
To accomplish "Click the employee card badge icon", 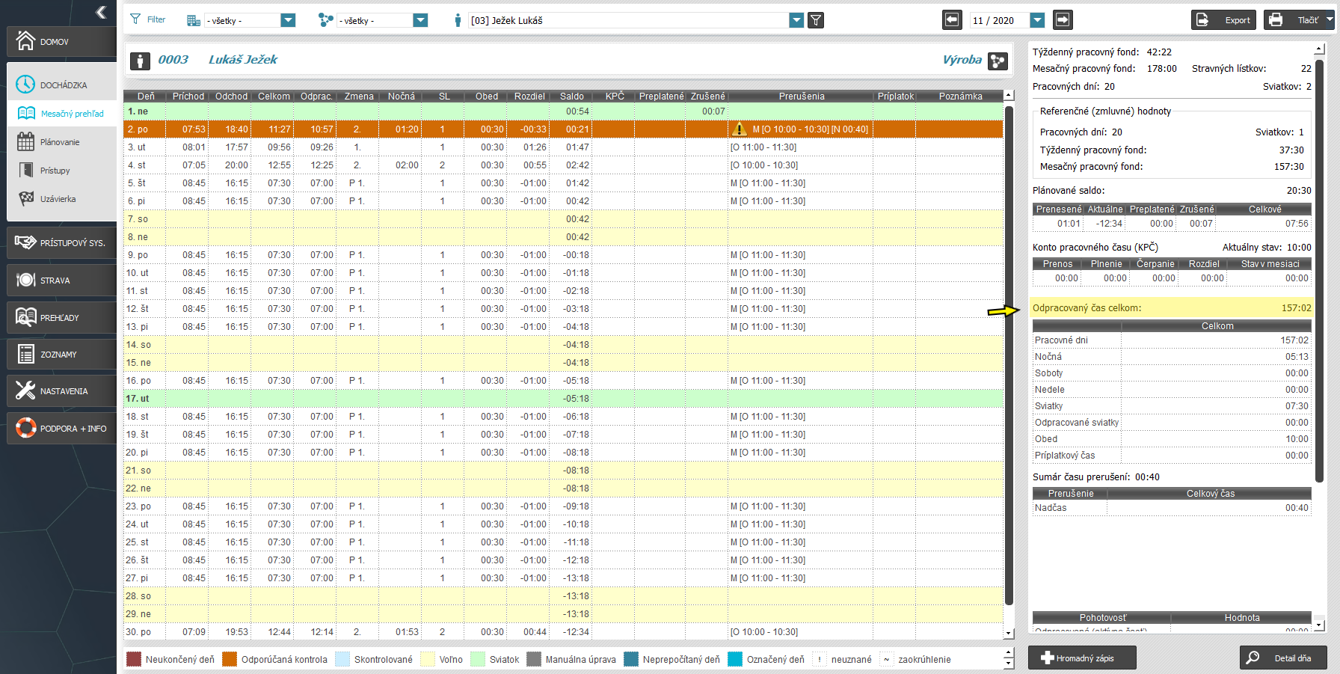I will (140, 61).
